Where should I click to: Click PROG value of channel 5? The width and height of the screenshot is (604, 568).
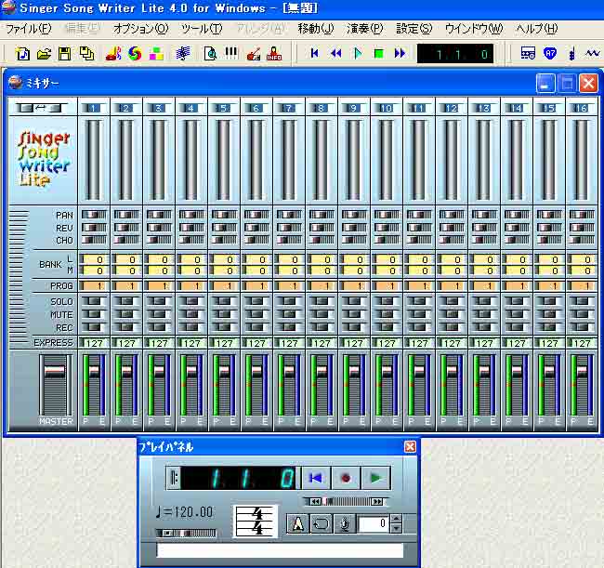tap(224, 286)
